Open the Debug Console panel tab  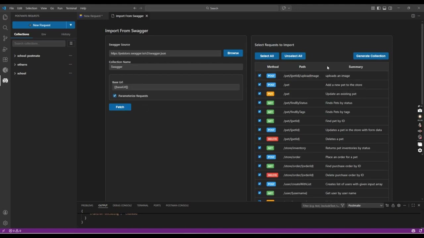(x=122, y=205)
